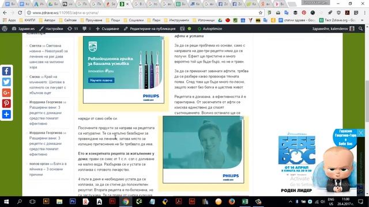Open the Apps shortcut in bookmarks bar
The image size is (369, 207).
tap(9, 21)
